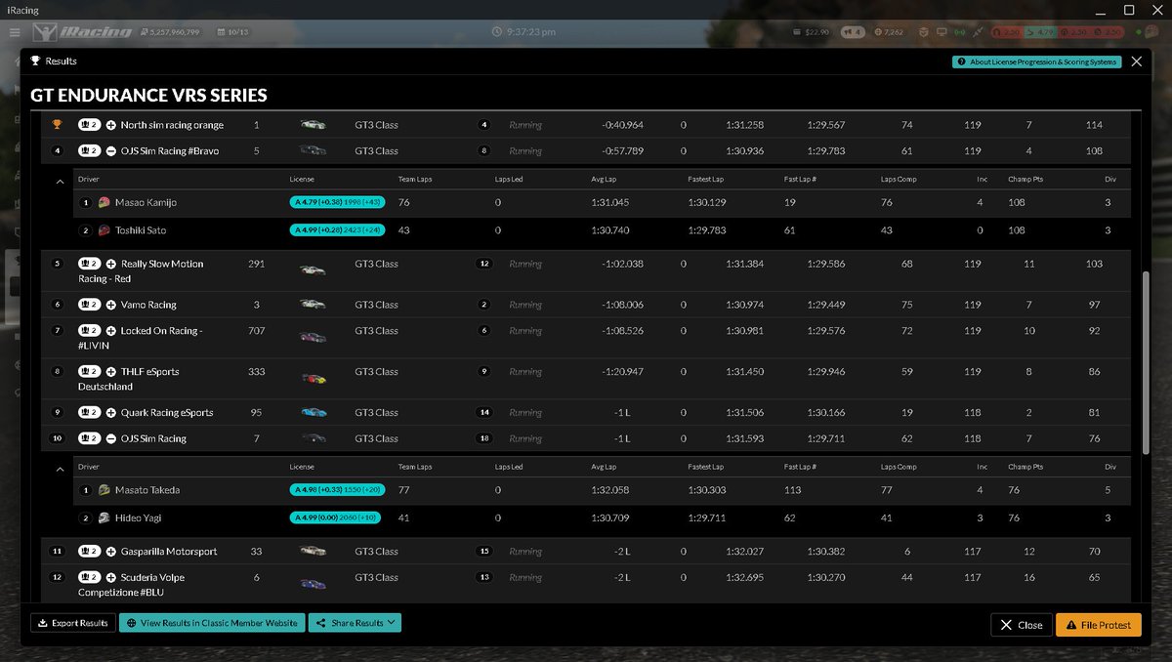Viewport: 1172px width, 662px height.
Task: Click Masato Takeda's helmet icon
Action: (x=105, y=490)
